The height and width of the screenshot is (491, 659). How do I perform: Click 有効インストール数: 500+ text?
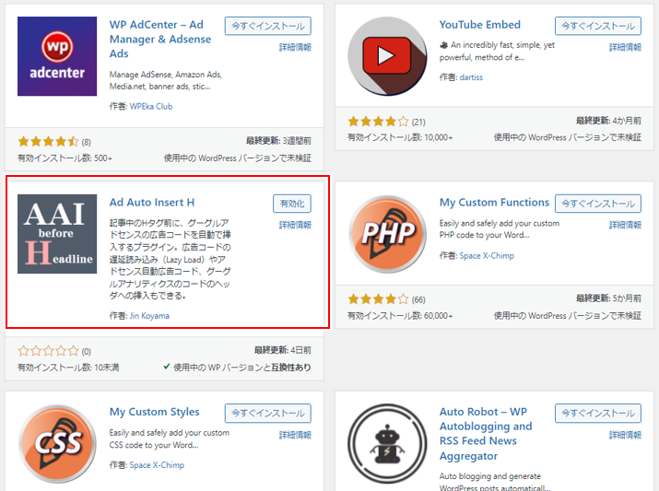[x=65, y=158]
